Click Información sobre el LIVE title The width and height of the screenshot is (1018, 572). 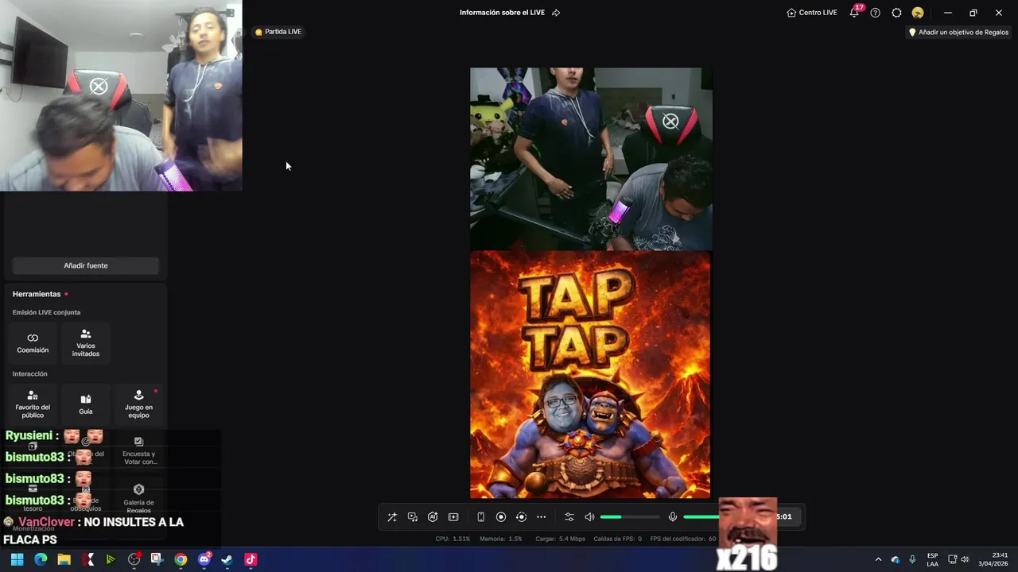coord(502,13)
